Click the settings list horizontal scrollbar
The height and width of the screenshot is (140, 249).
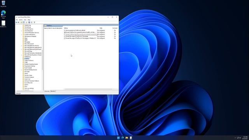(x=89, y=89)
